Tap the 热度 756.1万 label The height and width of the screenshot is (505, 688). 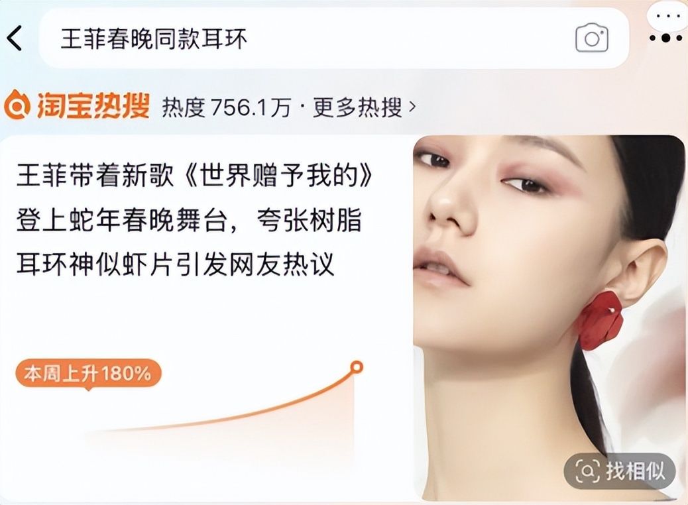(x=227, y=107)
